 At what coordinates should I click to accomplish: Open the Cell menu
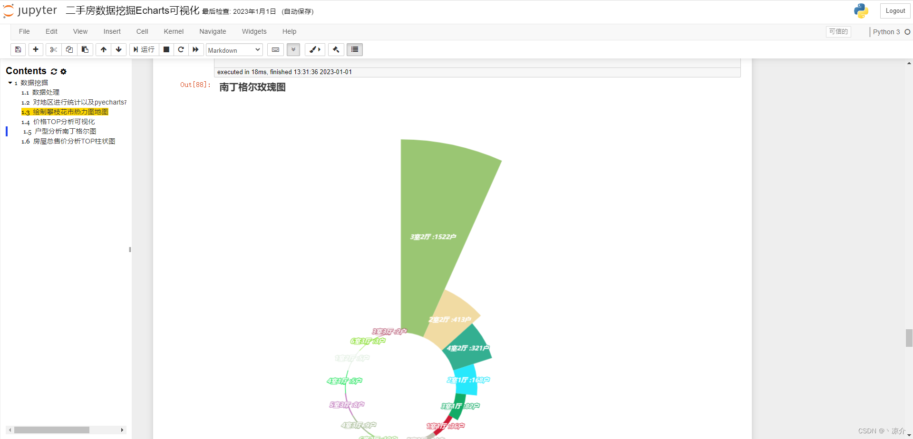click(142, 31)
